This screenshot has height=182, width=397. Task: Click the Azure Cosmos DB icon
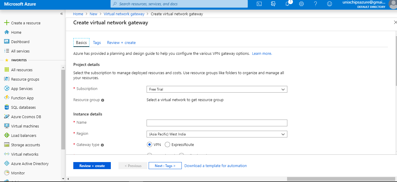coord(7,117)
